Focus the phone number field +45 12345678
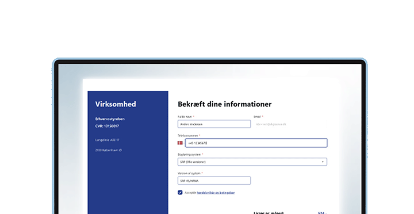The image size is (414, 214). tap(256, 143)
